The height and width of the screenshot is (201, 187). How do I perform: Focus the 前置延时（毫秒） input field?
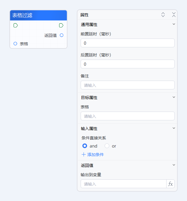click(x=127, y=43)
